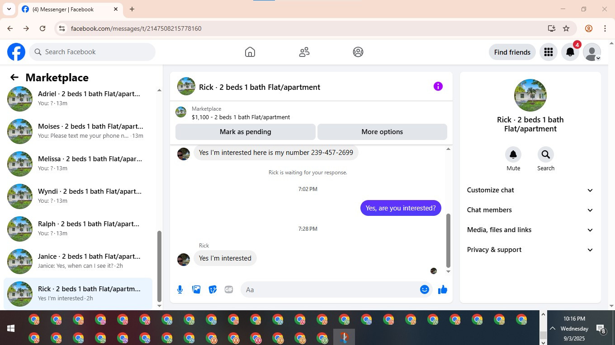Expand the Customize chat section
This screenshot has height=345, width=615.
[x=530, y=190]
